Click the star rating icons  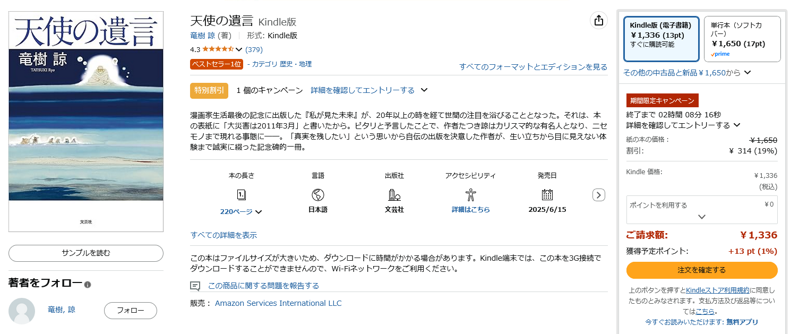[218, 49]
